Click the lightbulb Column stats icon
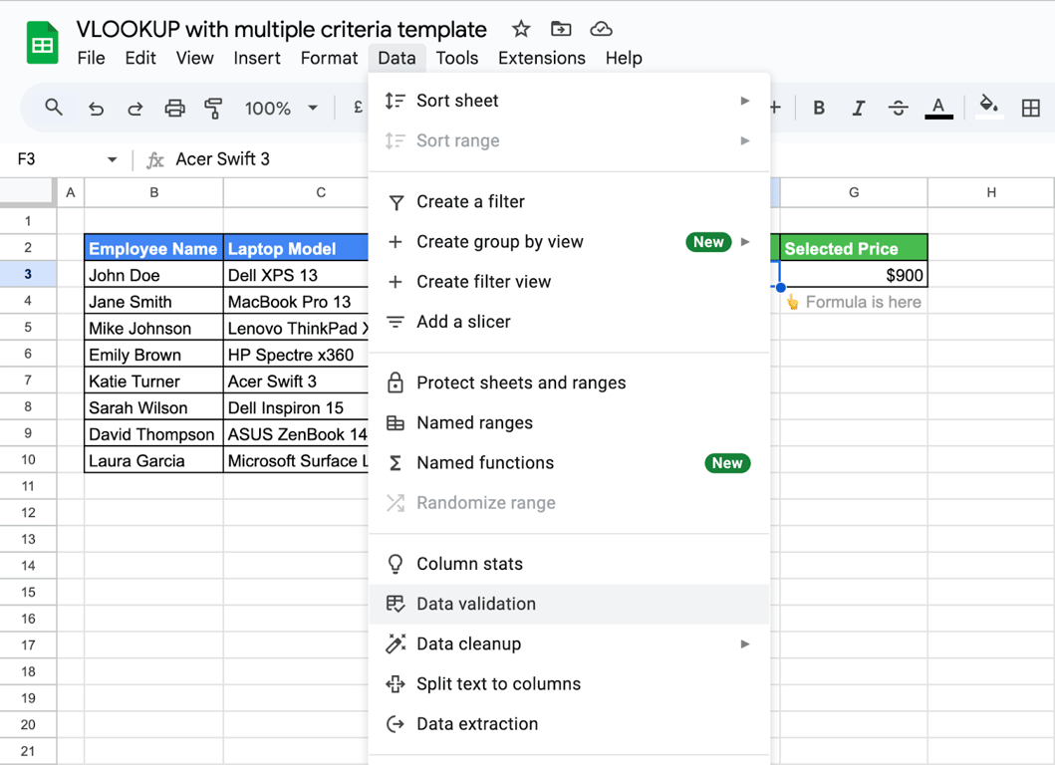The image size is (1055, 765). point(396,564)
